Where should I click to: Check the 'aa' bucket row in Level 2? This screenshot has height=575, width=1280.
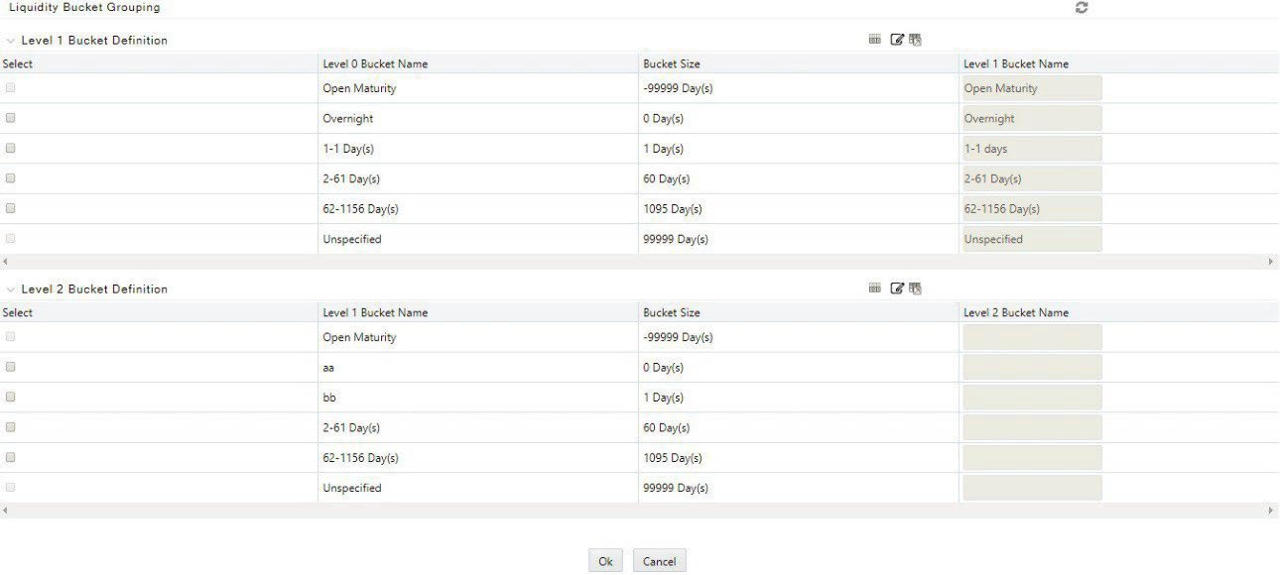[x=11, y=367]
